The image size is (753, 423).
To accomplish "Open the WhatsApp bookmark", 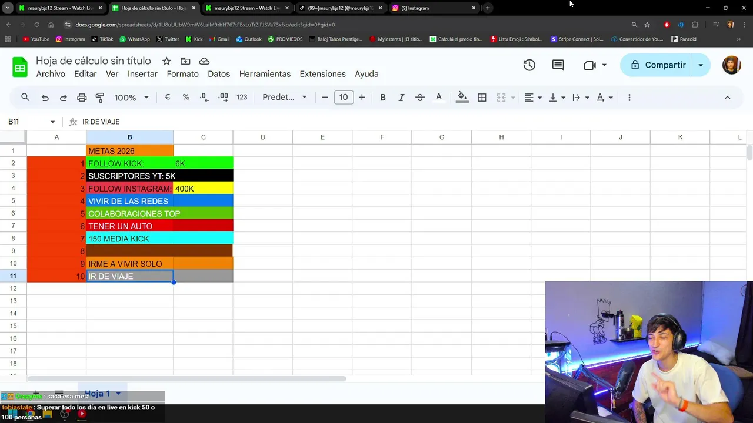I will click(x=135, y=39).
